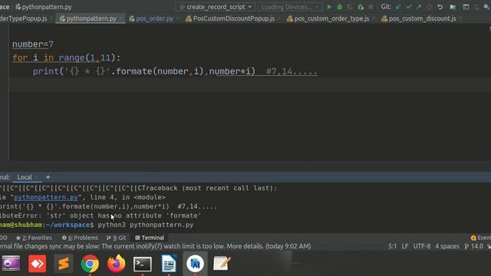Image resolution: width=491 pixels, height=276 pixels.
Task: Click the layout window icon in toolbar
Action: (x=466, y=7)
